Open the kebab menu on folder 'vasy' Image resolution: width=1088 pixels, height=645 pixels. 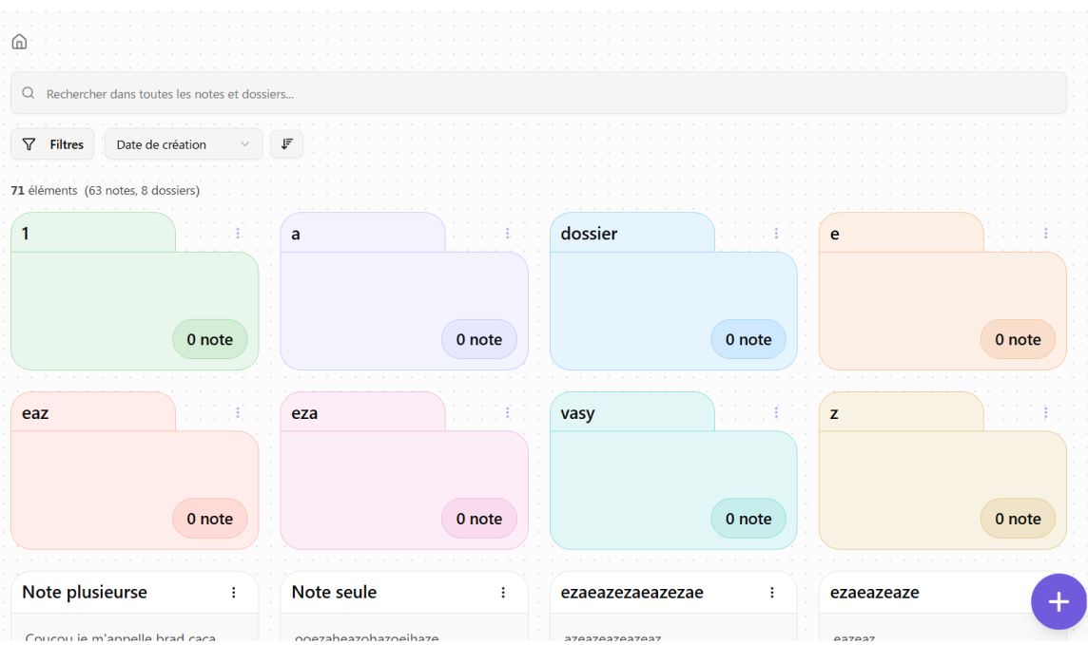[x=776, y=412]
